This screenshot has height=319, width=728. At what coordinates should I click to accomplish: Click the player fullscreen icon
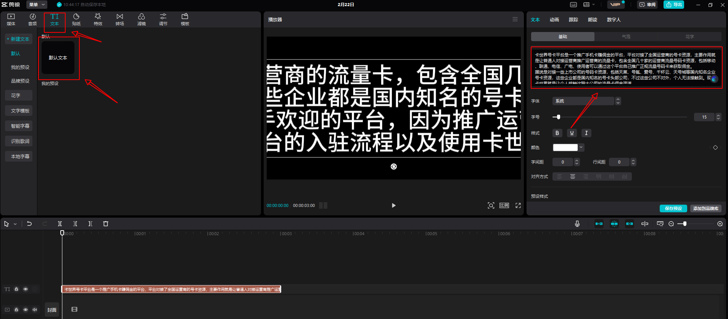point(518,205)
